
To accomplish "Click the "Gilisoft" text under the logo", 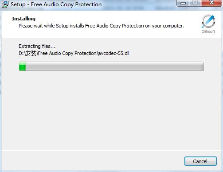I will (x=208, y=31).
